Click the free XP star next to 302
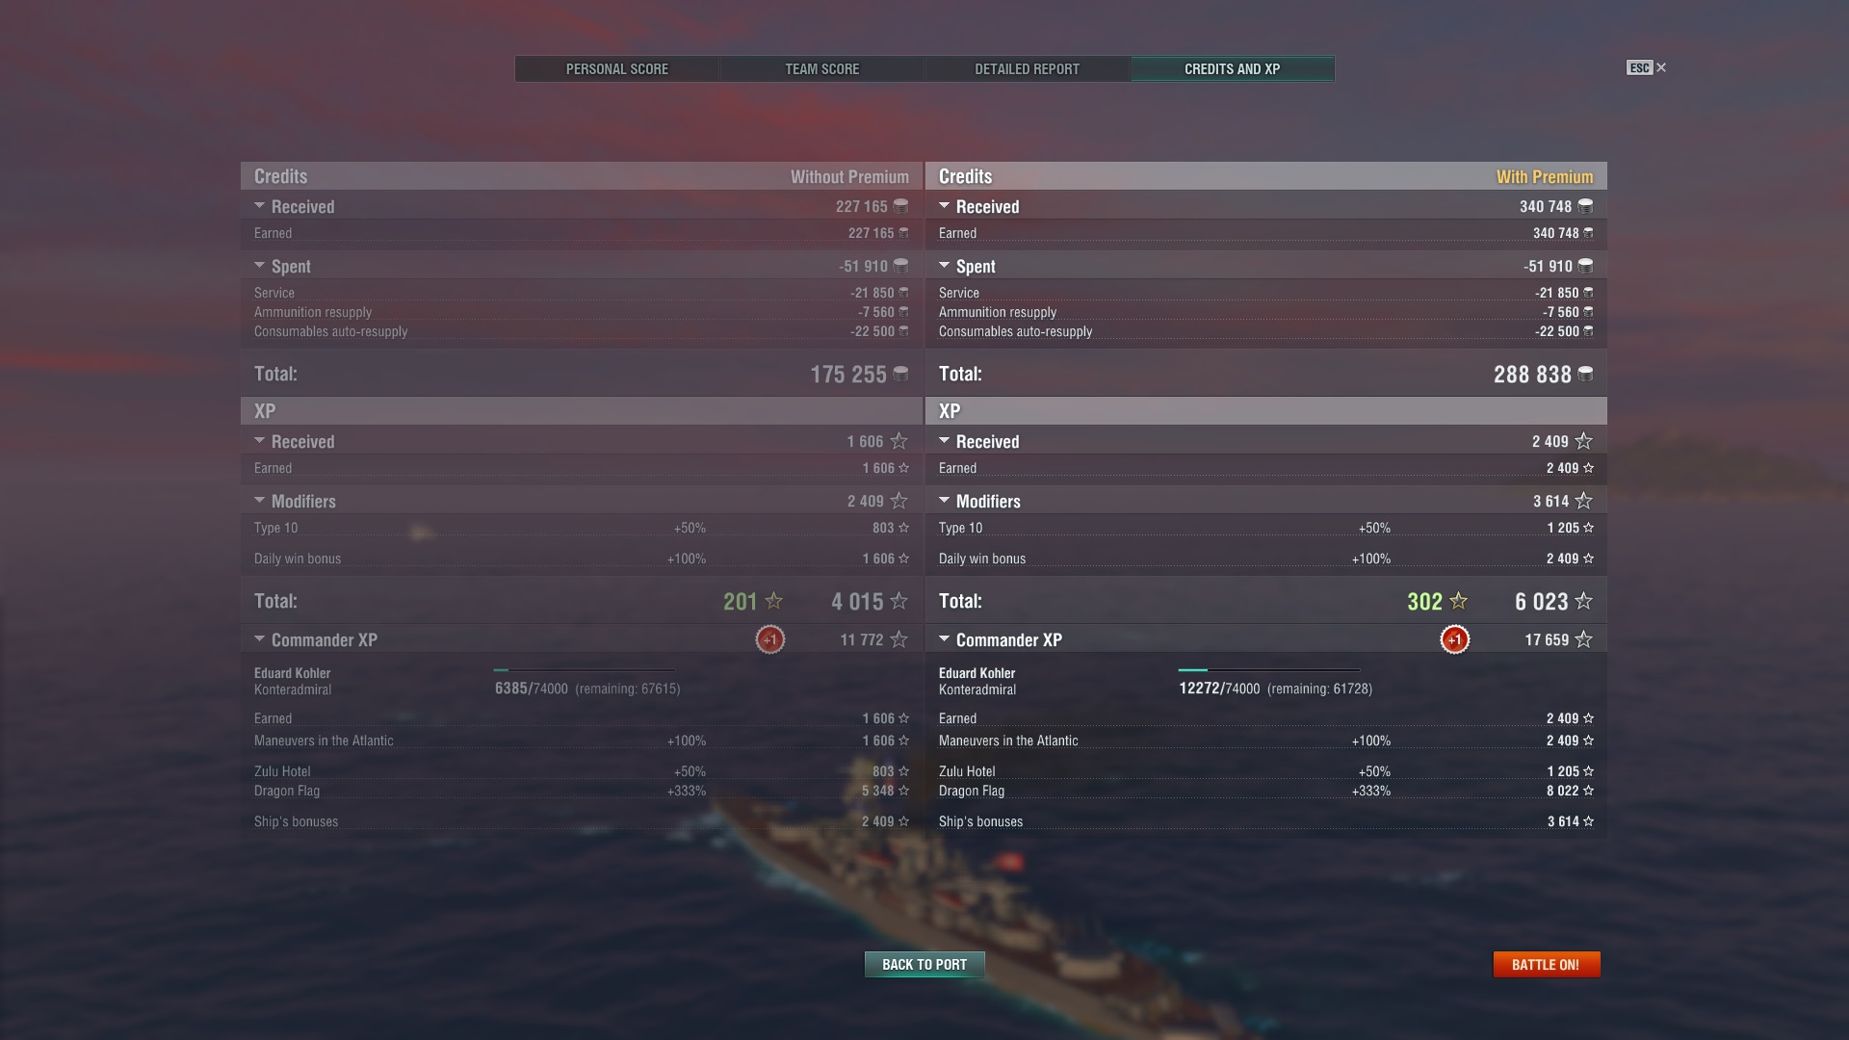Screen dimensions: 1849x1040 (x=1458, y=601)
